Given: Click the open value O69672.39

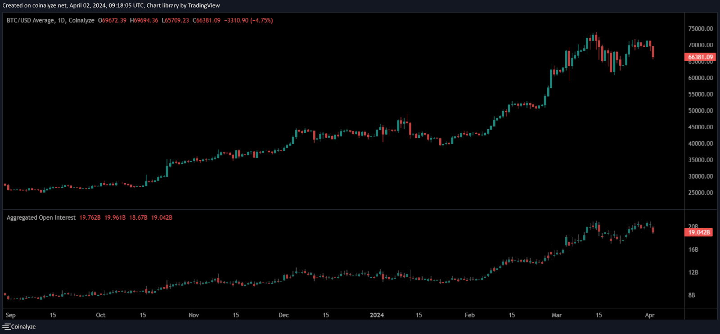Looking at the screenshot, I should (112, 20).
